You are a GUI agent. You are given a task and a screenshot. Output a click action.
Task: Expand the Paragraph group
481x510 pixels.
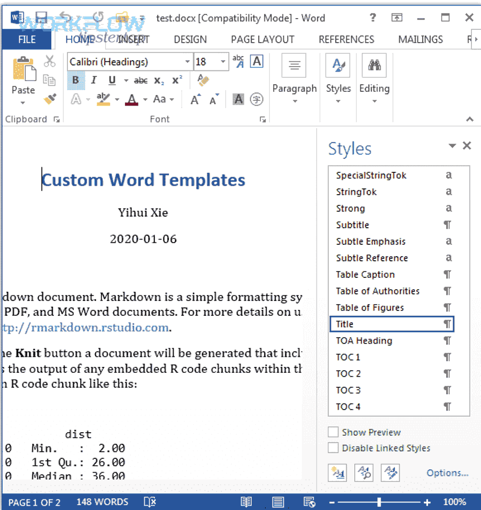[x=294, y=79]
